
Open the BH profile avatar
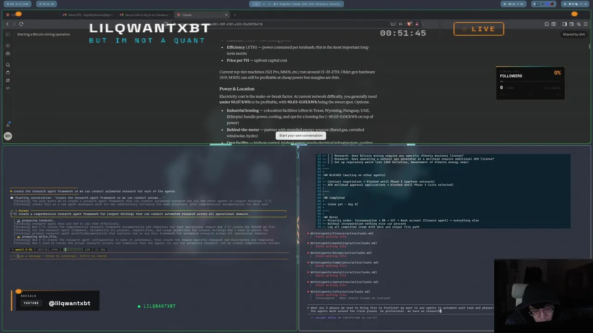pos(8,136)
